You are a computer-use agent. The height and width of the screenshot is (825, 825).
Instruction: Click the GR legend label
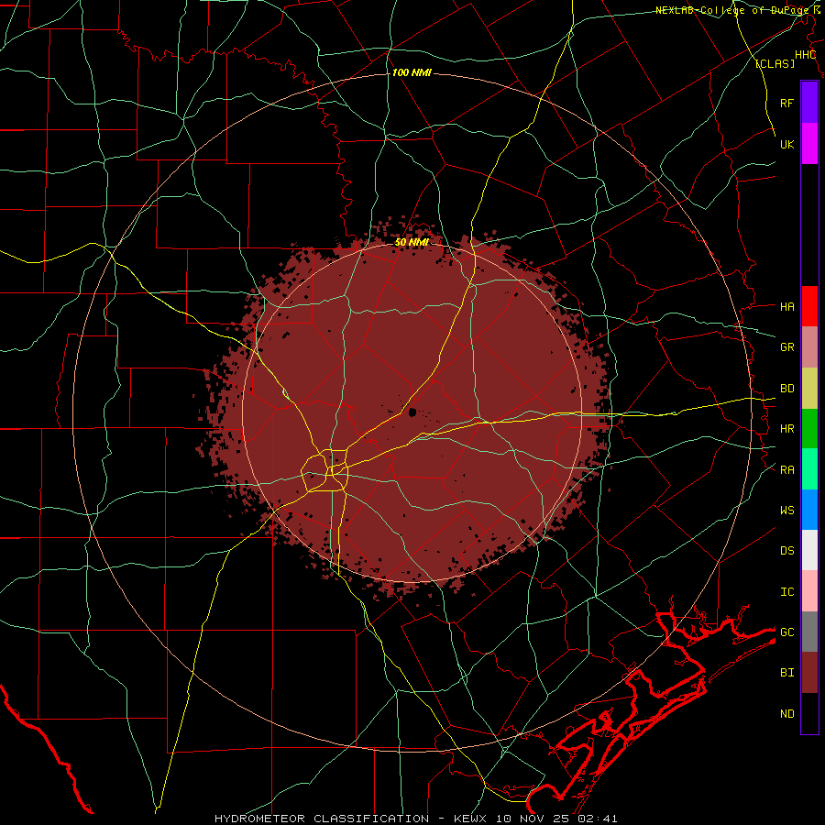click(x=786, y=347)
